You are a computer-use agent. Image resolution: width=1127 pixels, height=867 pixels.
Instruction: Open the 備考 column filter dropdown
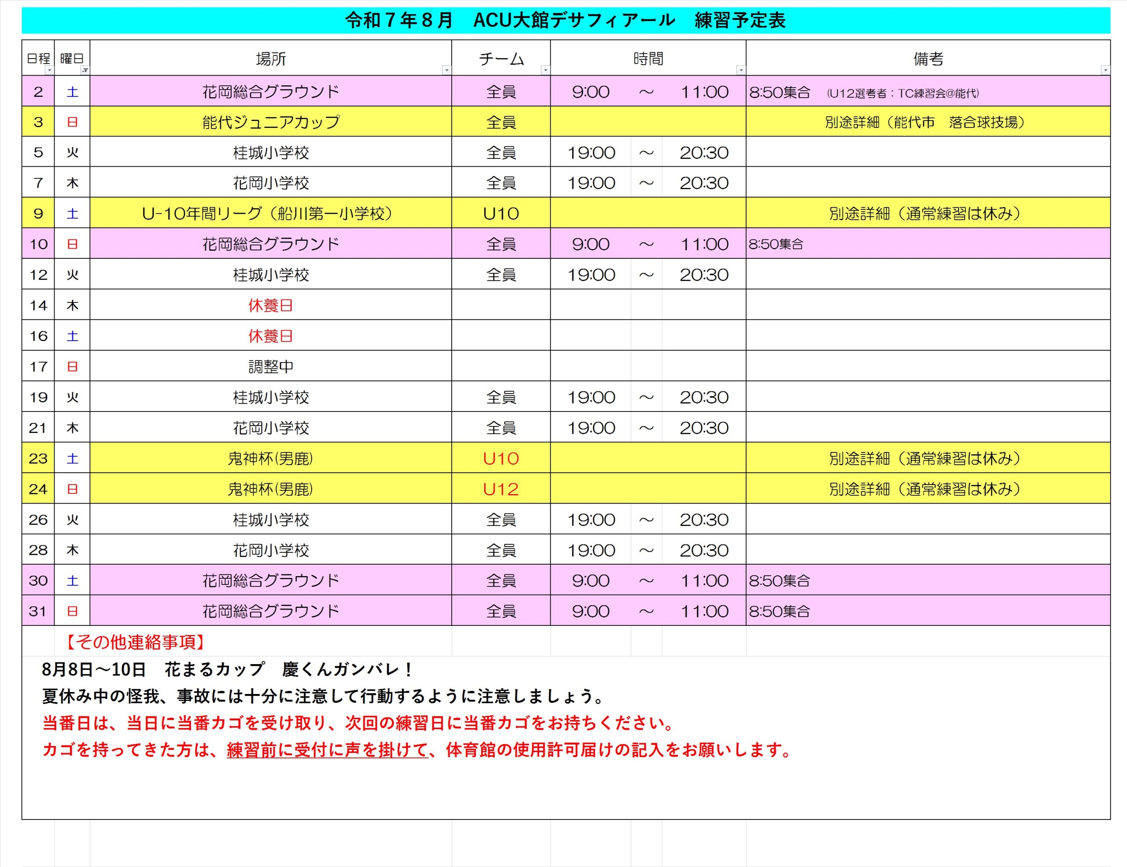click(x=1105, y=70)
